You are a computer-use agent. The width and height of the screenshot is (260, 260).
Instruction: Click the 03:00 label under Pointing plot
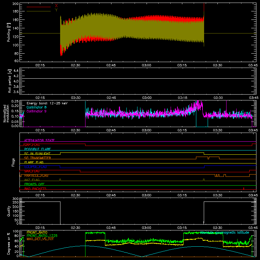[x=147, y=65]
